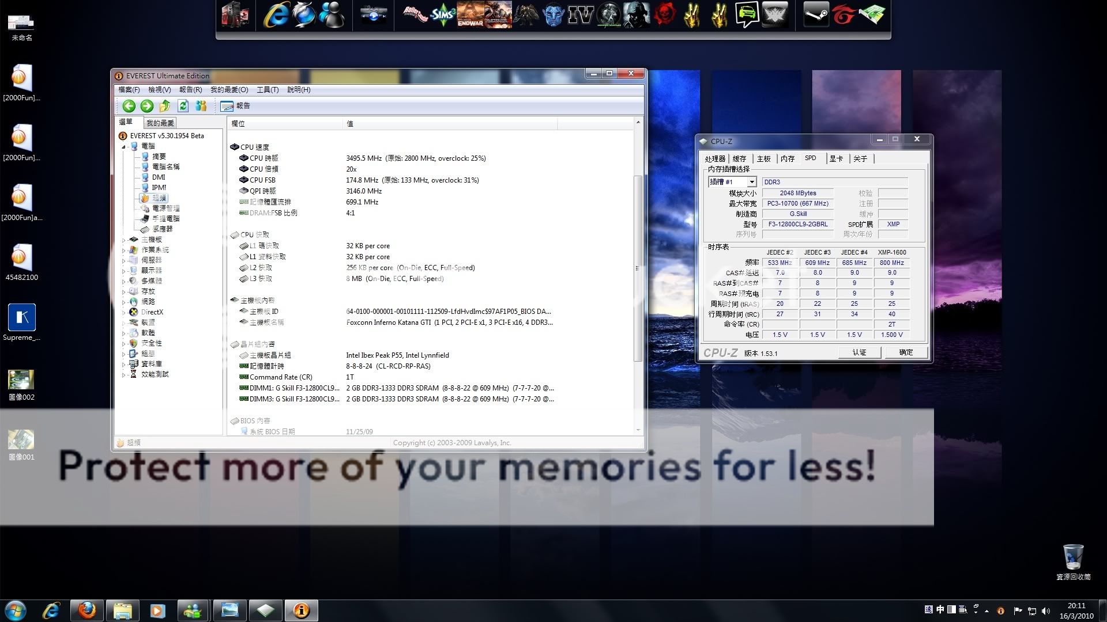Image resolution: width=1107 pixels, height=622 pixels.
Task: Open the 插槽 #1 slot dropdown in CPU-Z
Action: (752, 182)
